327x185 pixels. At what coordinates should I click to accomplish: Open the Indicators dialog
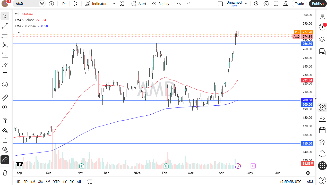(97, 4)
